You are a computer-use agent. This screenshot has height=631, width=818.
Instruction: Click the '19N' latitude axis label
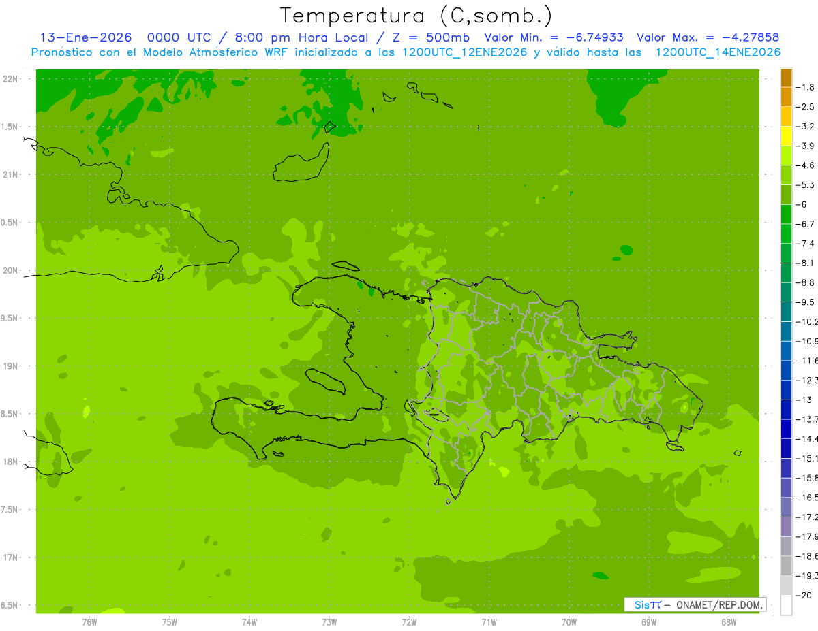coord(12,366)
